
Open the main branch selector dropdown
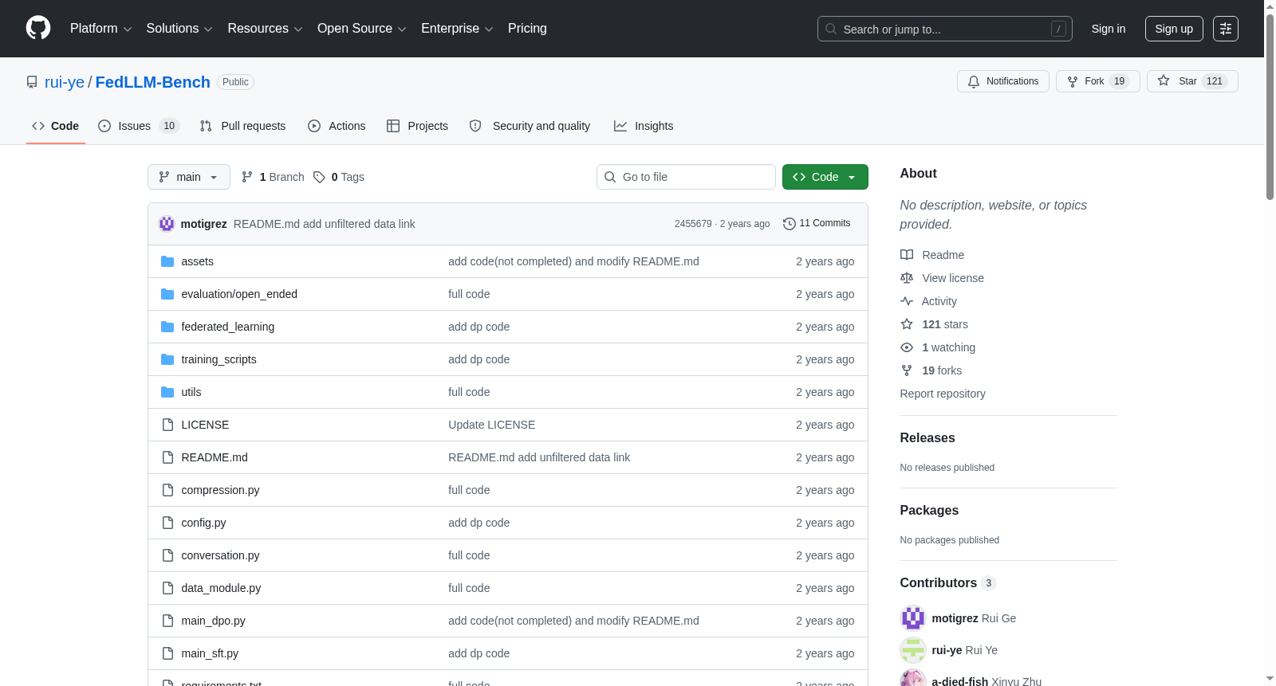point(189,177)
